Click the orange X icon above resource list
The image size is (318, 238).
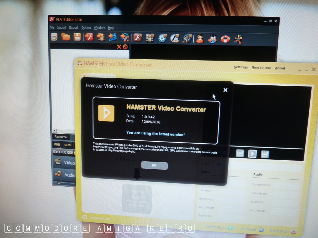pos(119,47)
